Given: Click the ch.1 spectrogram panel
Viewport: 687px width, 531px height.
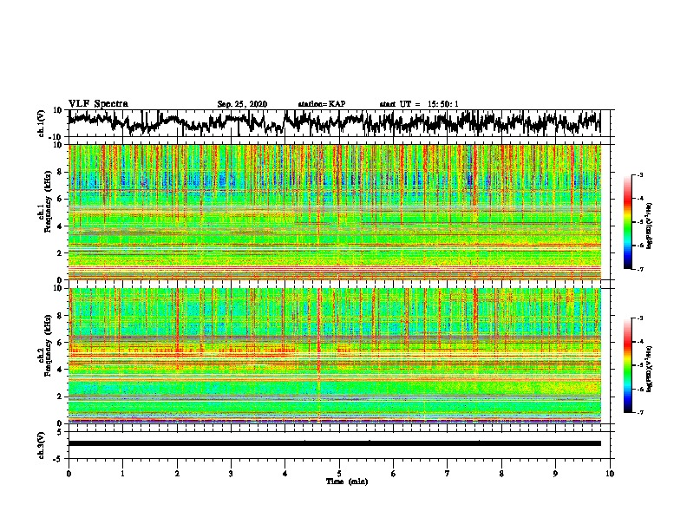Looking at the screenshot, I should [334, 212].
